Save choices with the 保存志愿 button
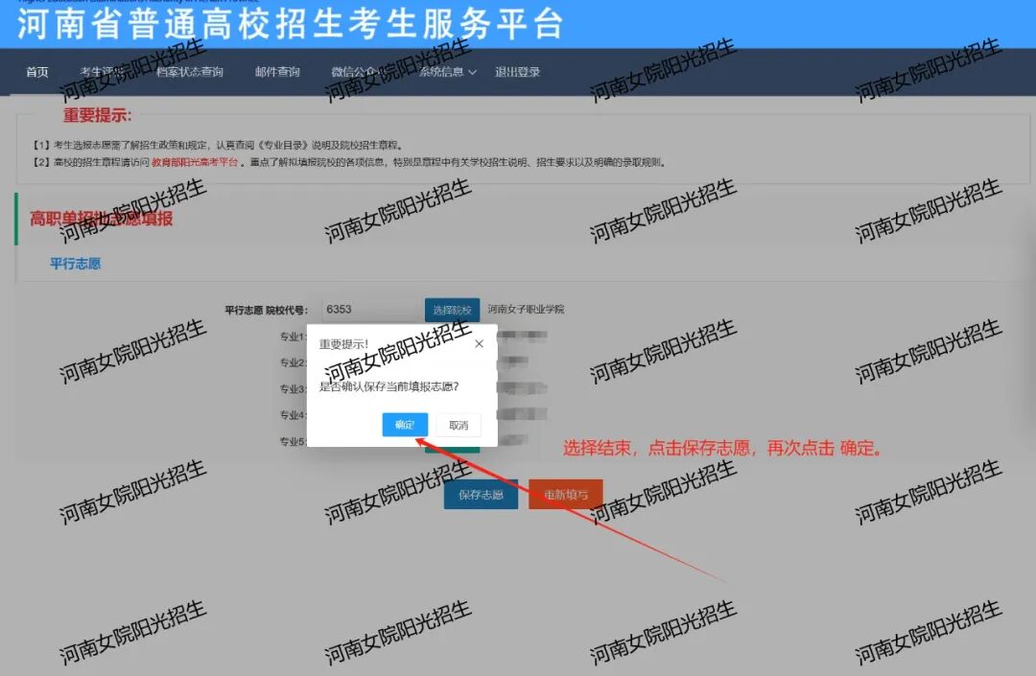The width and height of the screenshot is (1036, 676). pos(481,495)
